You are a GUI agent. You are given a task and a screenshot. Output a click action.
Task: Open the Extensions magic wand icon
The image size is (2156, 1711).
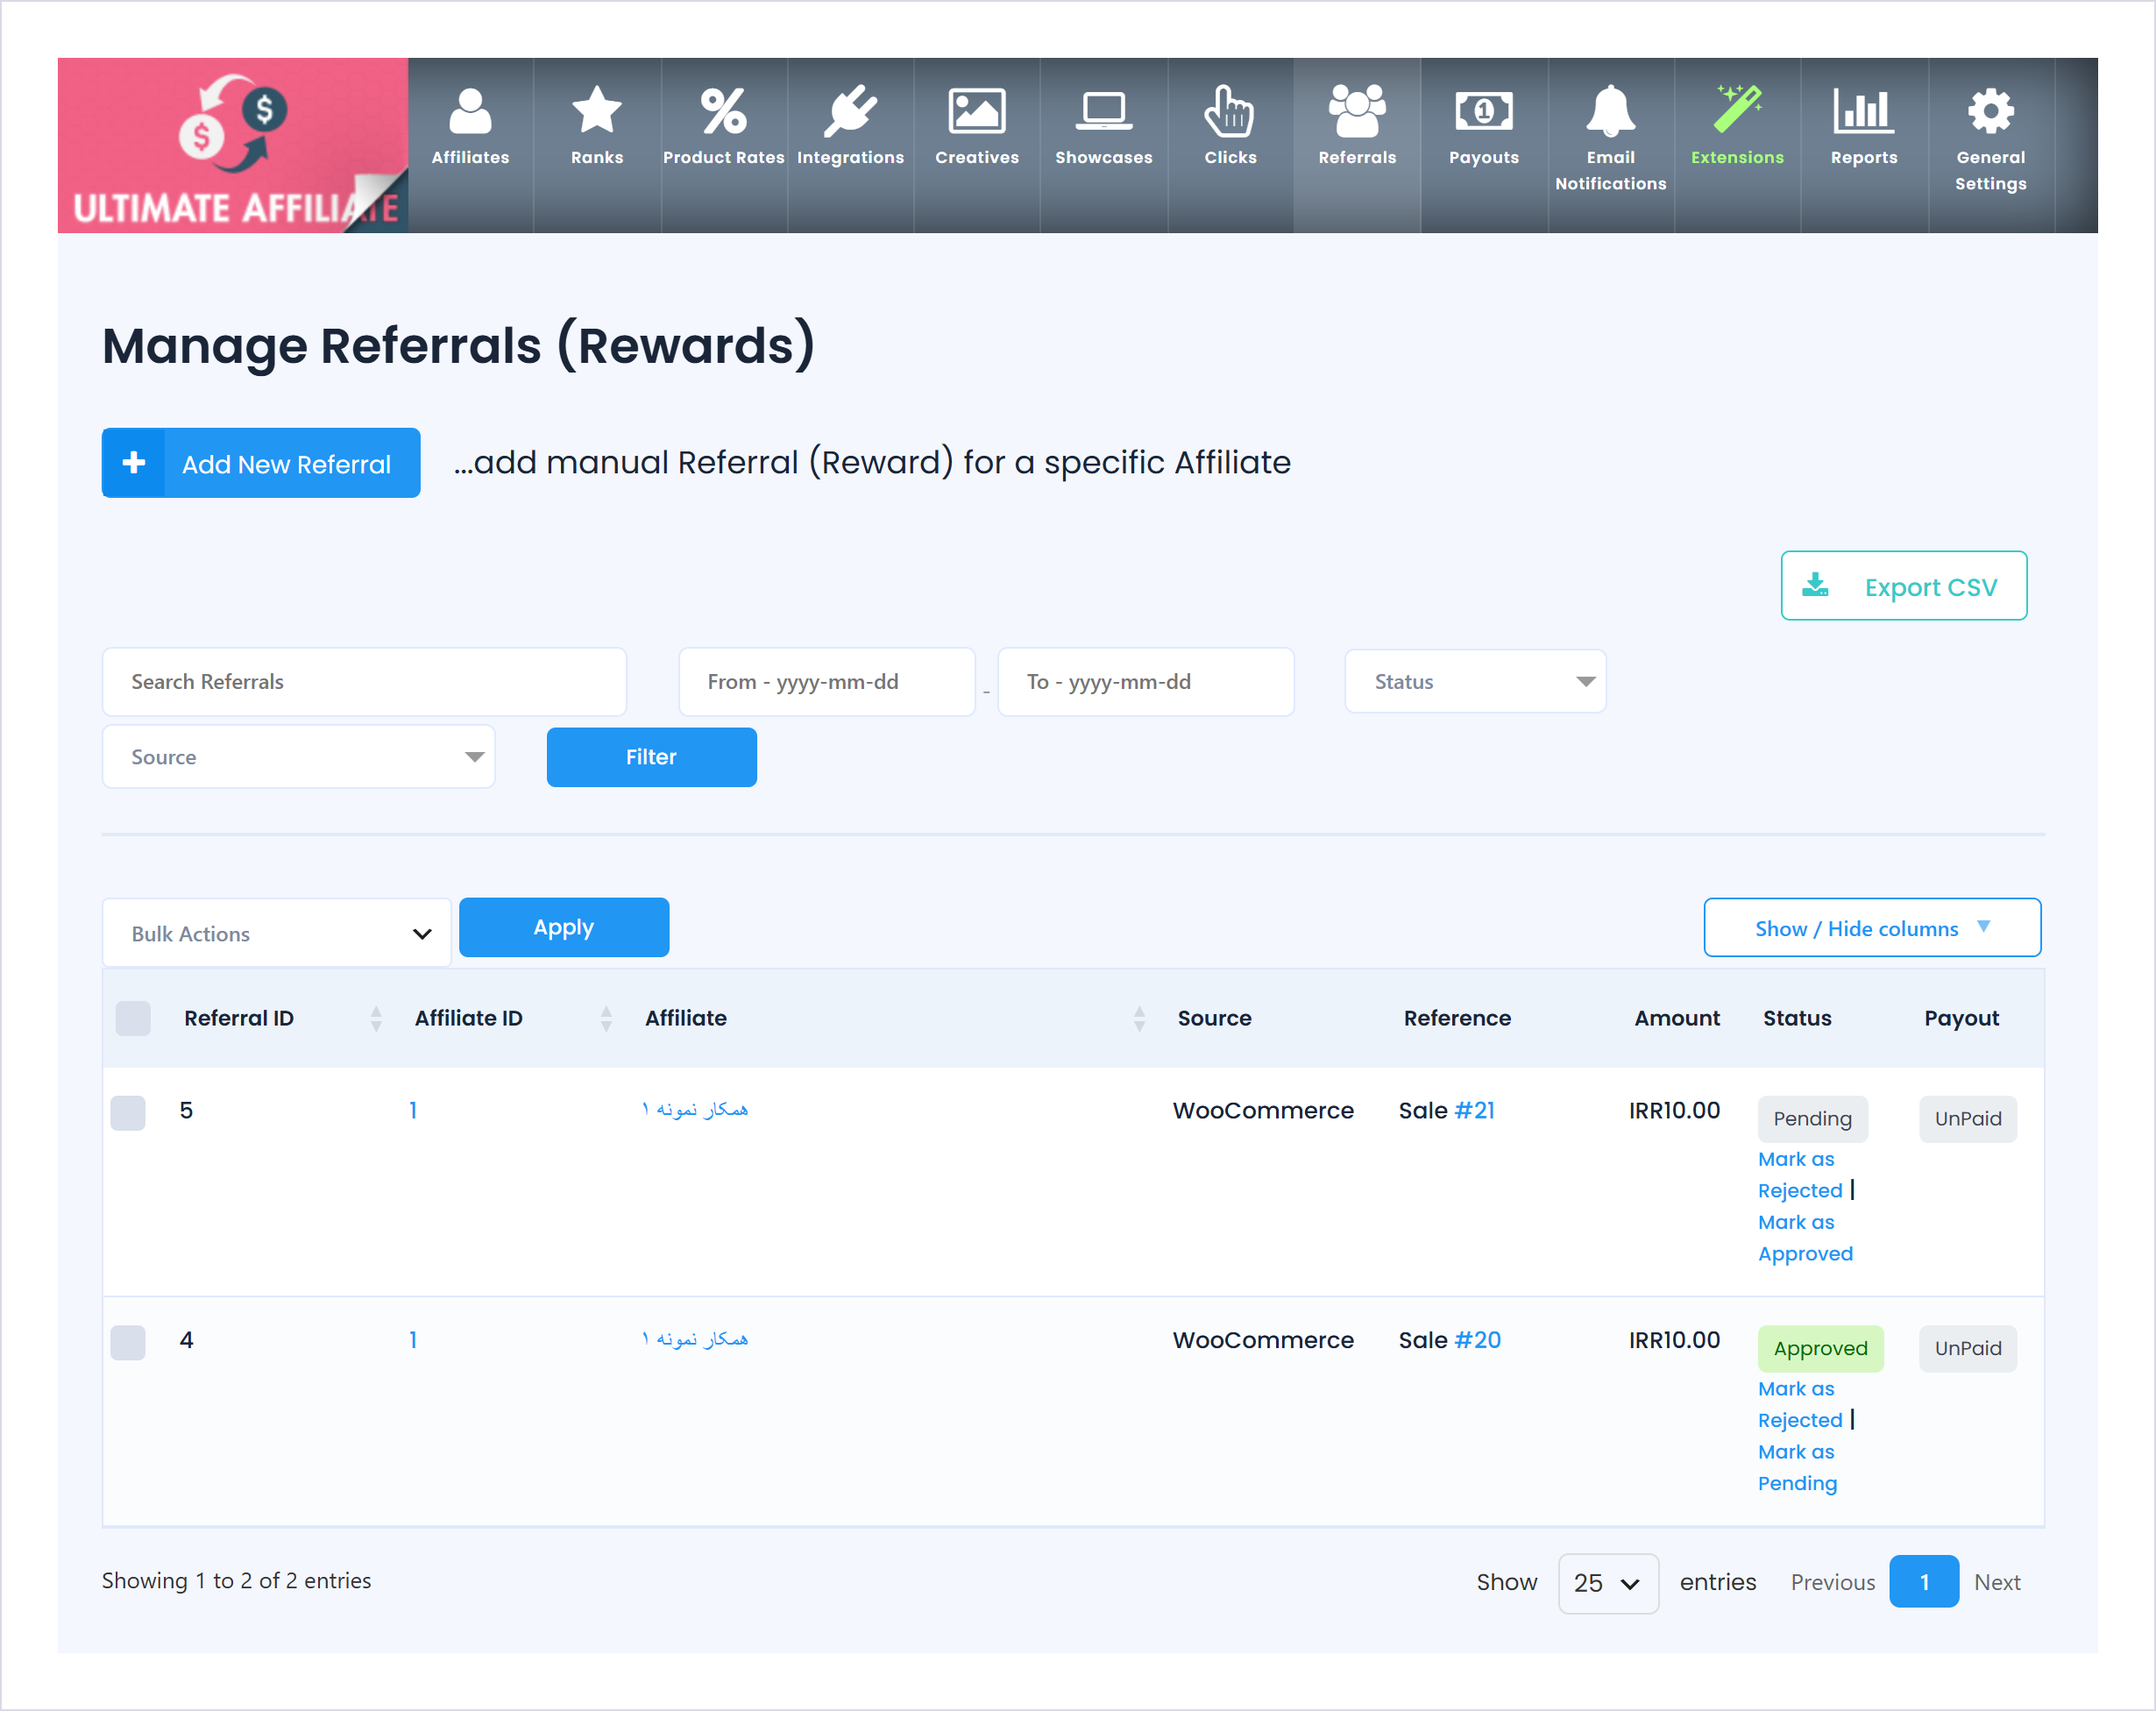click(x=1738, y=110)
